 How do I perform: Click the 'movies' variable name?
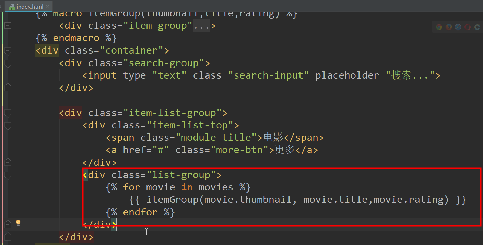tap(216, 187)
